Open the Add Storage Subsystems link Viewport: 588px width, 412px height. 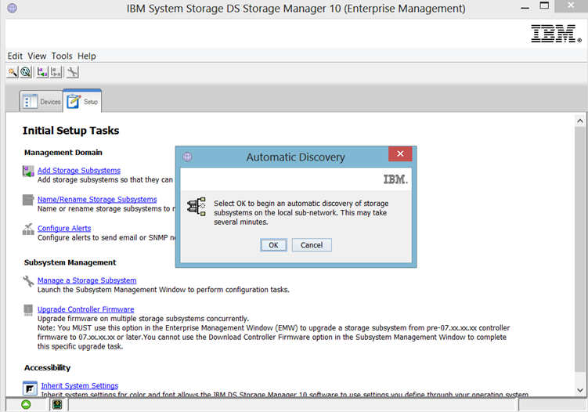coord(79,170)
